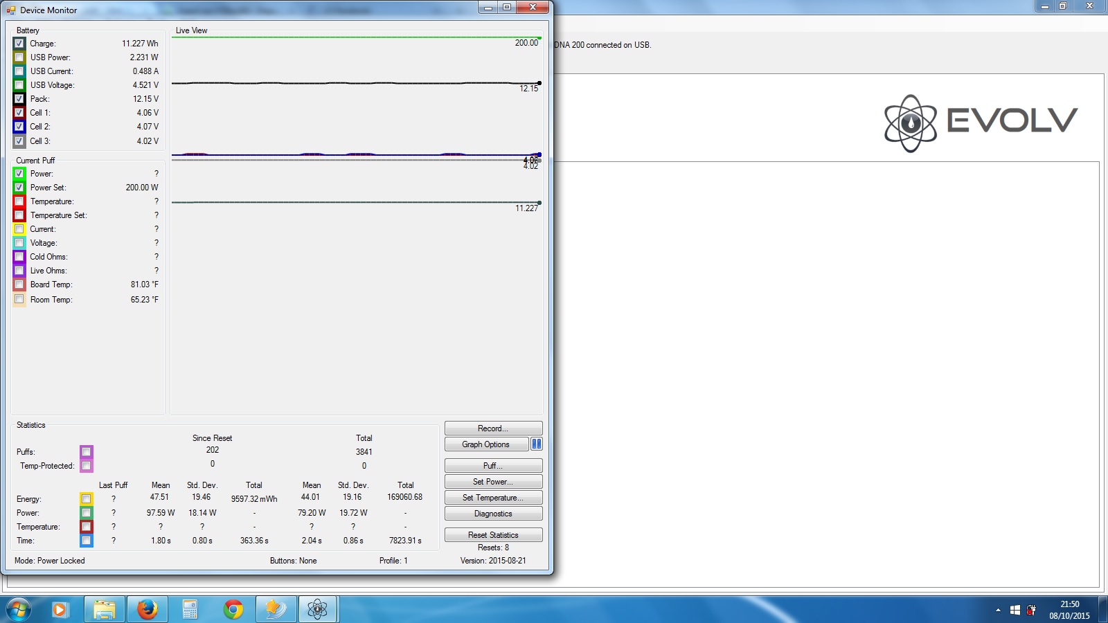Image resolution: width=1108 pixels, height=623 pixels.
Task: Click the Windows Start orb
Action: pos(19,609)
